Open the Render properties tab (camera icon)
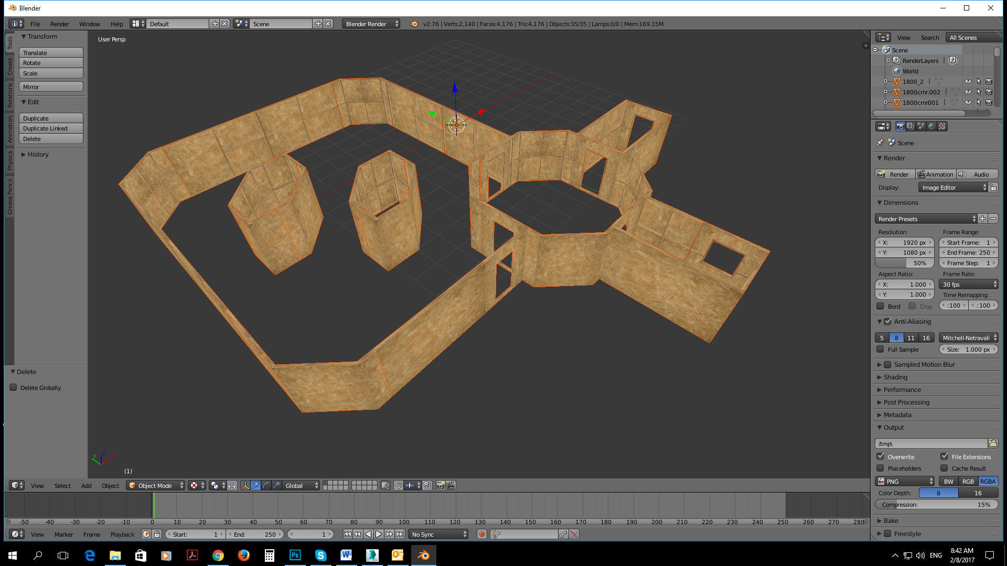The image size is (1007, 566). 900,126
